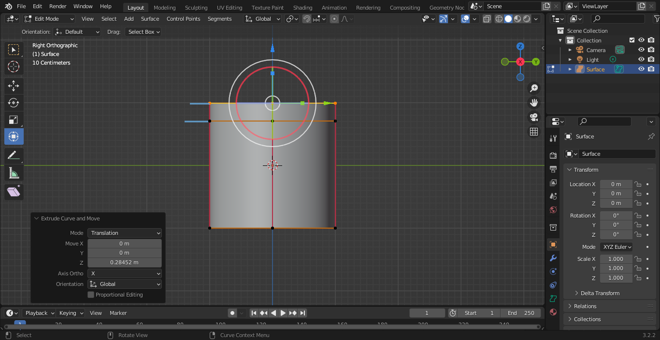Select the Select Box tool
The width and height of the screenshot is (660, 340).
(x=14, y=50)
